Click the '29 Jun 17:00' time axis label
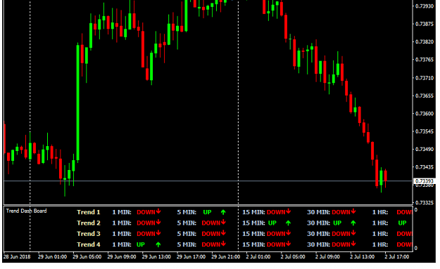 point(191,256)
